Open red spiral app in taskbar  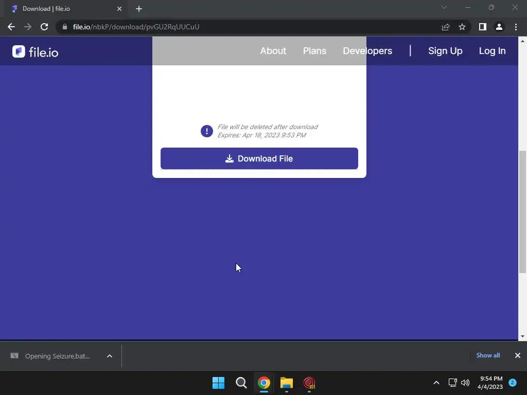pos(309,383)
